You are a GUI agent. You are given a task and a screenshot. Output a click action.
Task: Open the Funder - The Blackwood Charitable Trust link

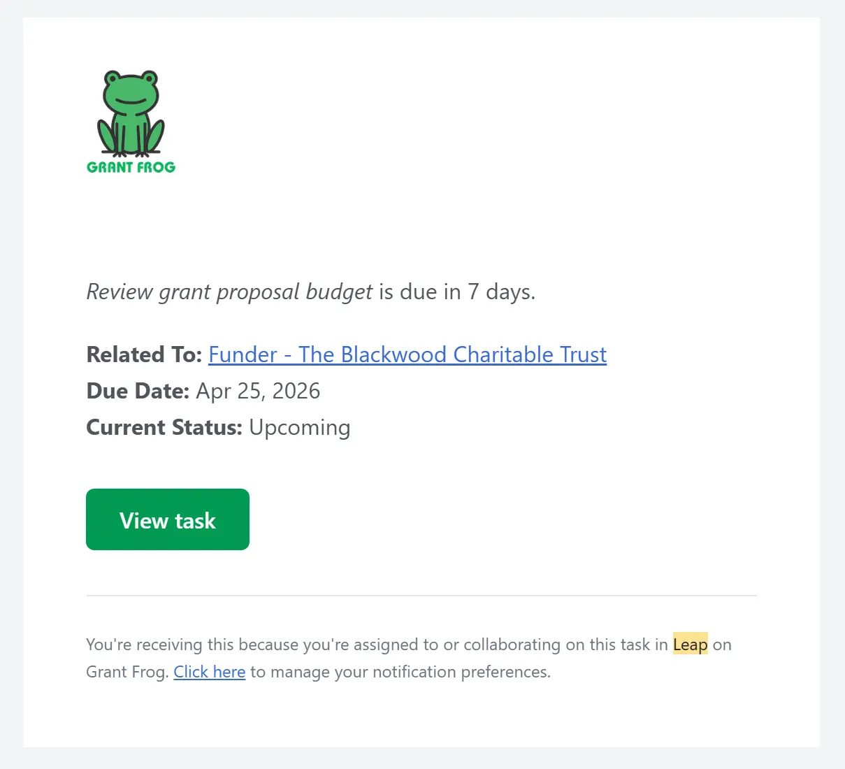point(407,354)
